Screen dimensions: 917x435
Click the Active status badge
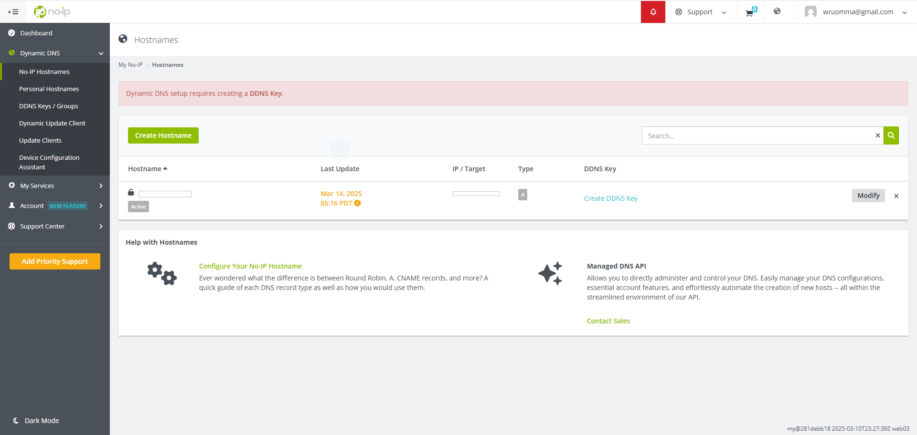pyautogui.click(x=139, y=207)
